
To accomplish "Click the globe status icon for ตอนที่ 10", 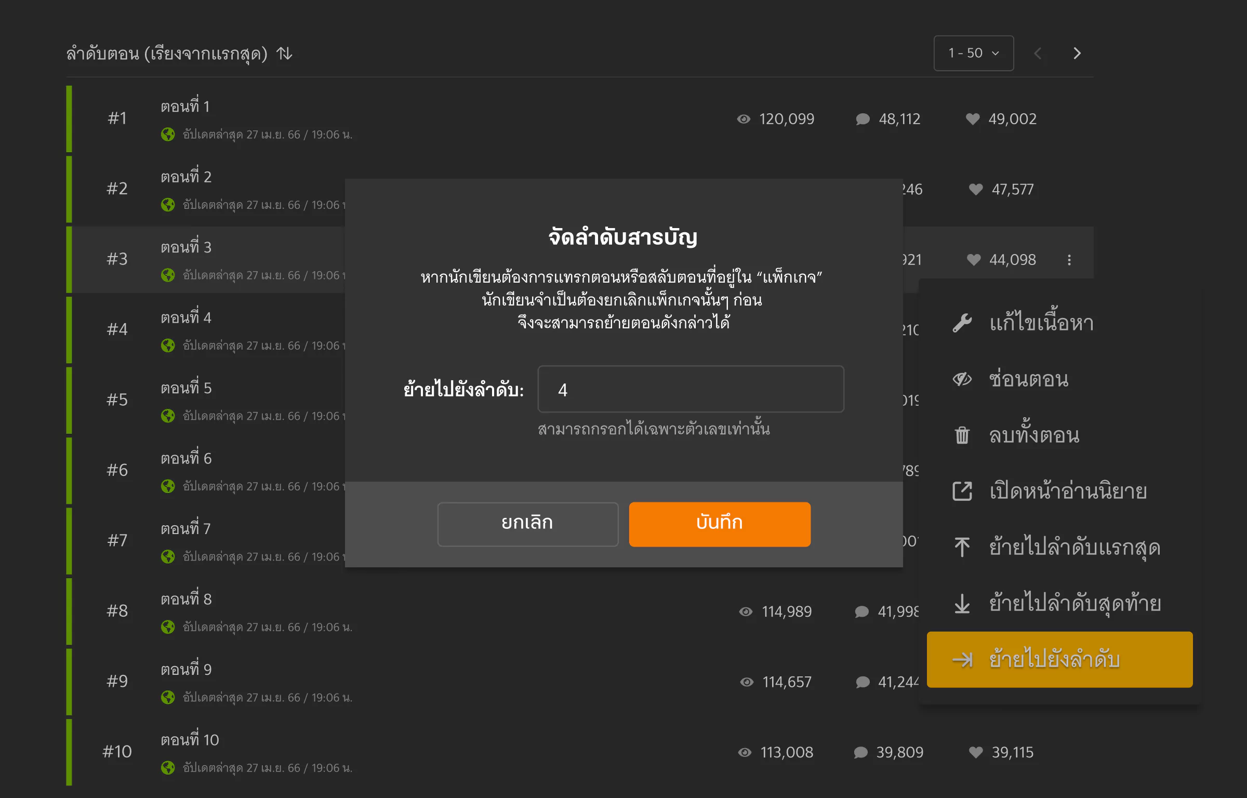I will pyautogui.click(x=168, y=768).
